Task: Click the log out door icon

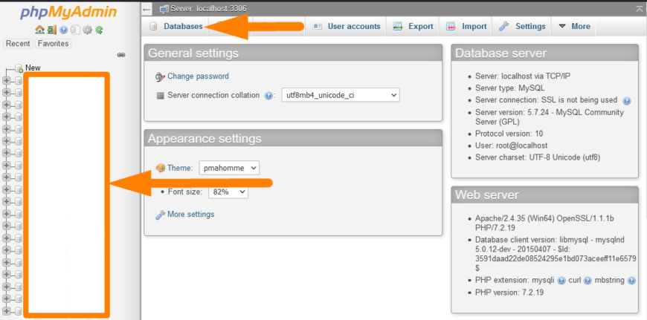Action: [51, 30]
